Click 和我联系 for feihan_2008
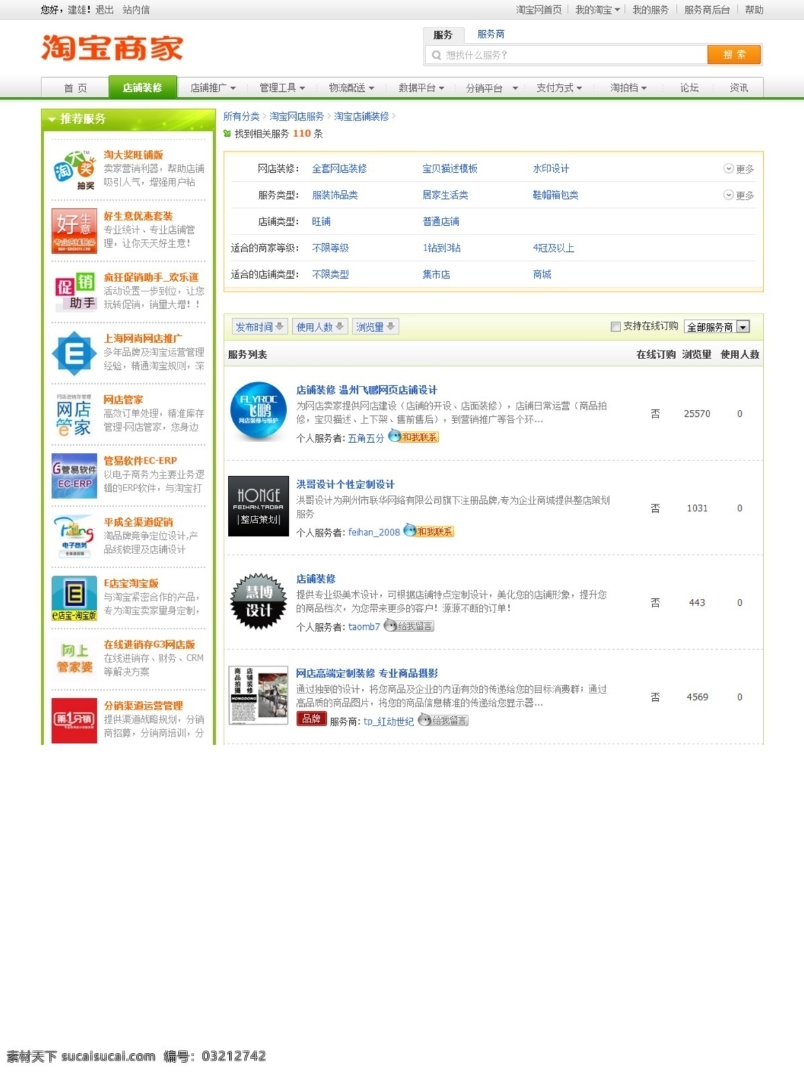Image resolution: width=804 pixels, height=1072 pixels. [429, 531]
